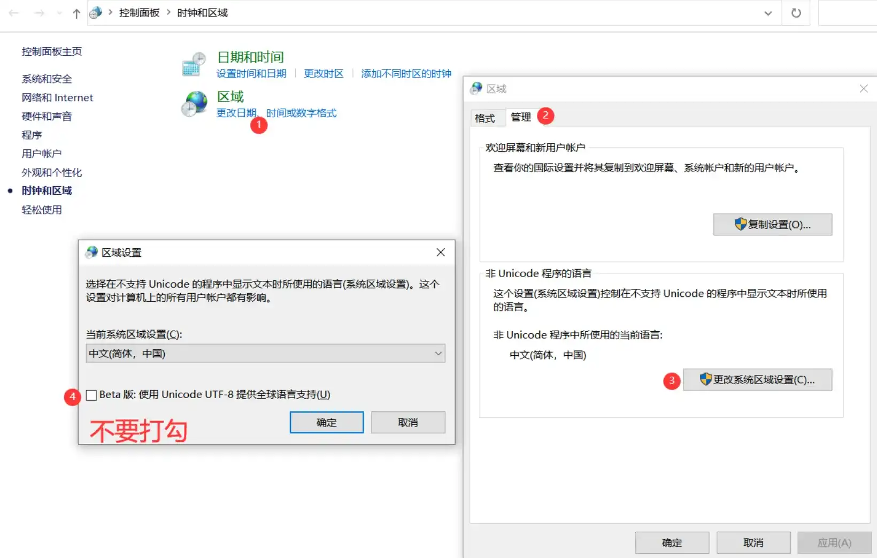877x558 pixels.
Task: Click 更改系统区域设置(C)... button
Action: pyautogui.click(x=757, y=379)
